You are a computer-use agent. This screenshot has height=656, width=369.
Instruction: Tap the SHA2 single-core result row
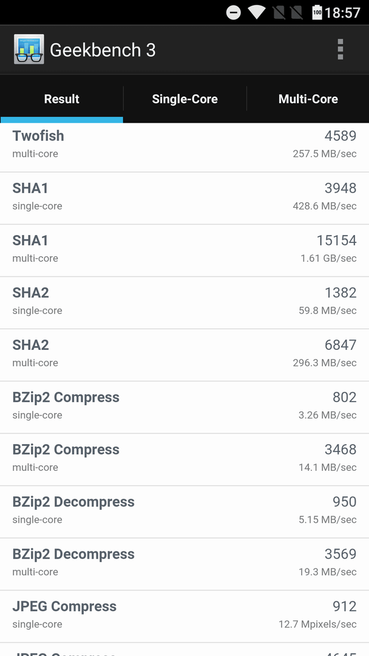click(x=184, y=302)
